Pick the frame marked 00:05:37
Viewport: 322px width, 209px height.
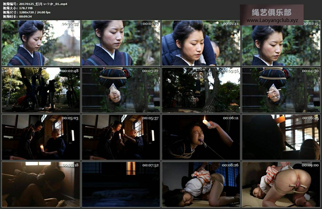[x=121, y=137]
